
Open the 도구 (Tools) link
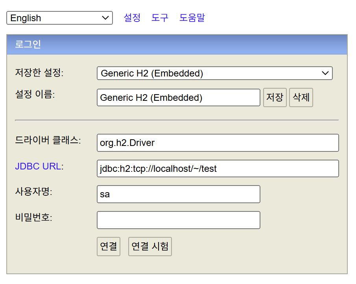click(x=160, y=18)
